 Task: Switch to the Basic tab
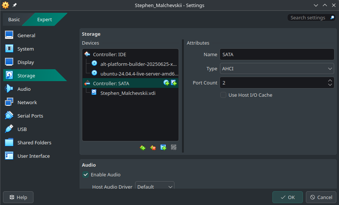(14, 19)
